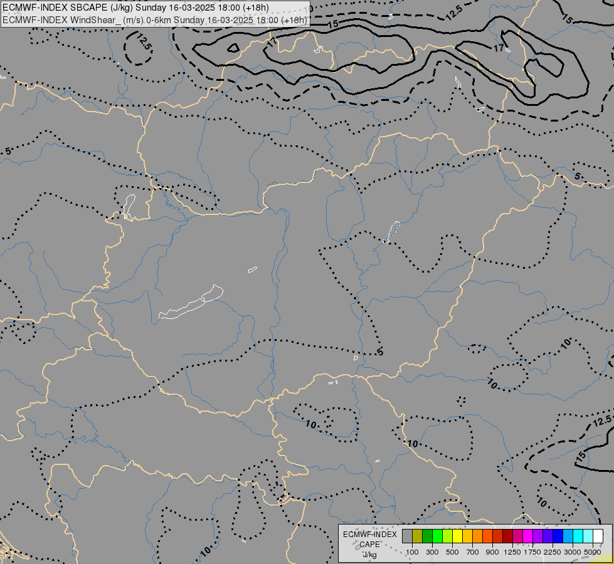Click the J/kg unit label in legend
614x564 pixels.
[x=370, y=555]
